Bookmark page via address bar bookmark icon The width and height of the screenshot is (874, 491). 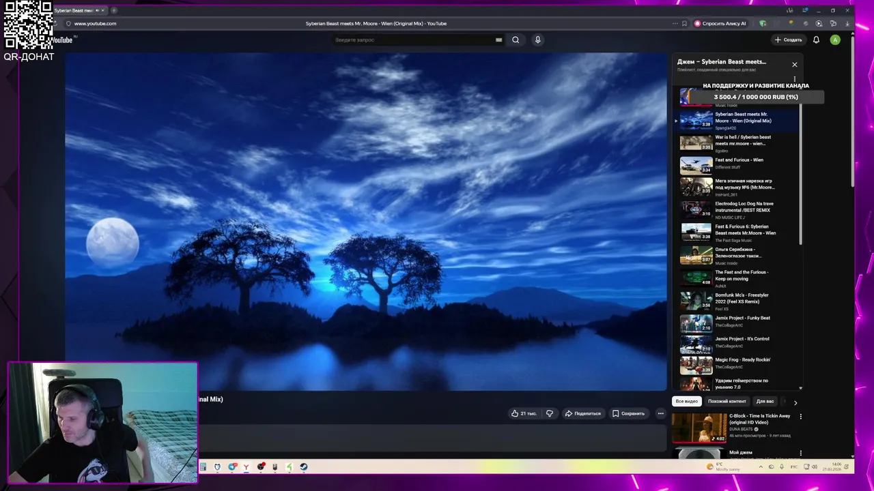point(684,23)
